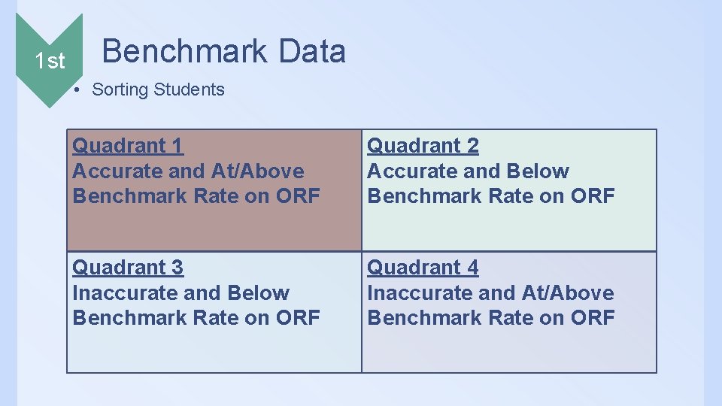The height and width of the screenshot is (406, 722).
Task: Click Benchmark Rate on ORF in Quadrant 1
Action: click(x=196, y=196)
